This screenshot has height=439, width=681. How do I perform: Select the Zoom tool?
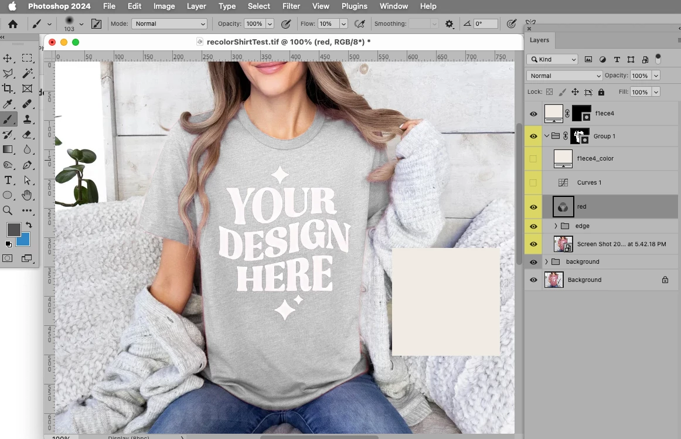pos(8,210)
